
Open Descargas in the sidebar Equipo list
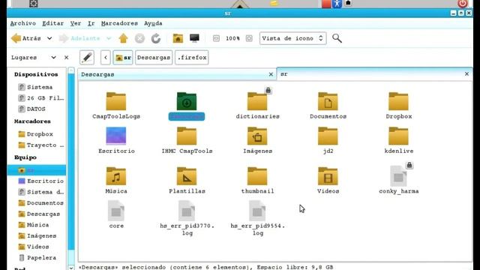[x=39, y=214]
